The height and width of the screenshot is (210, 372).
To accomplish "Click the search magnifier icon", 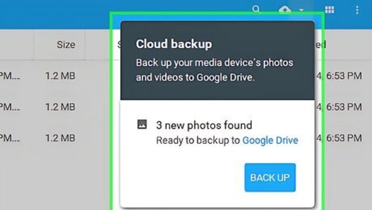I will tap(257, 9).
